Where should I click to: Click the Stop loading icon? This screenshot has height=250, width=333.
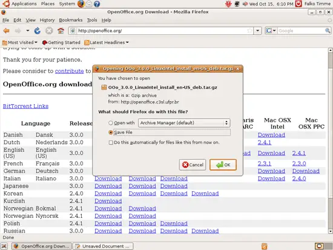pos(49,31)
